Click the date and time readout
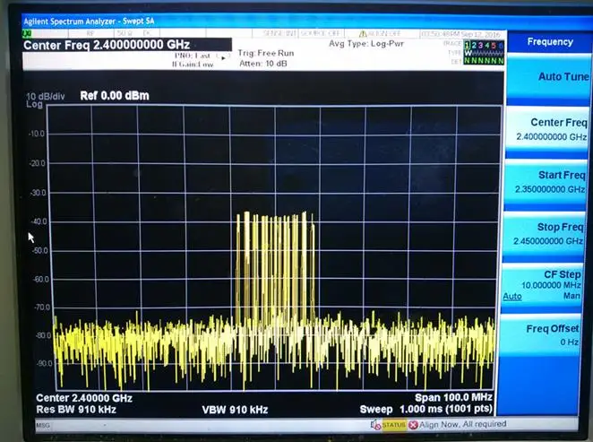Image resolution: width=593 pixels, height=442 pixels. pos(461,34)
